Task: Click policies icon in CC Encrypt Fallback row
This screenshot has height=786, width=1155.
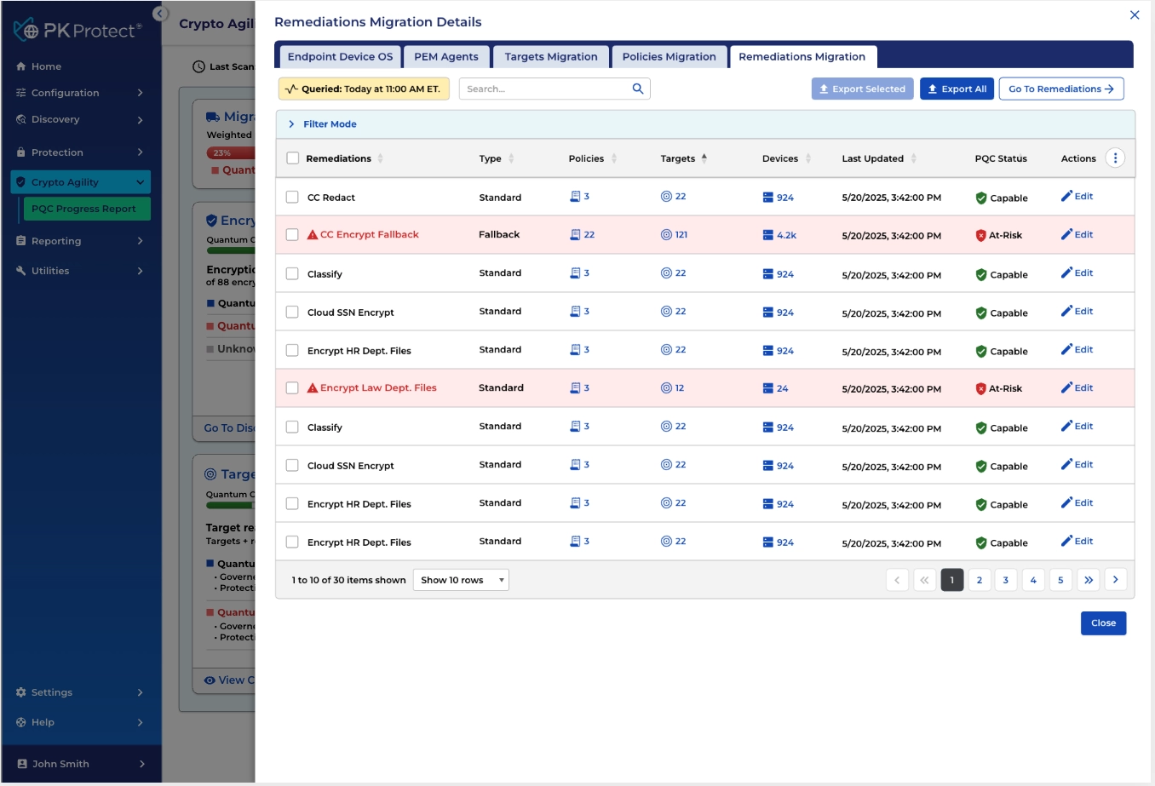Action: click(575, 234)
